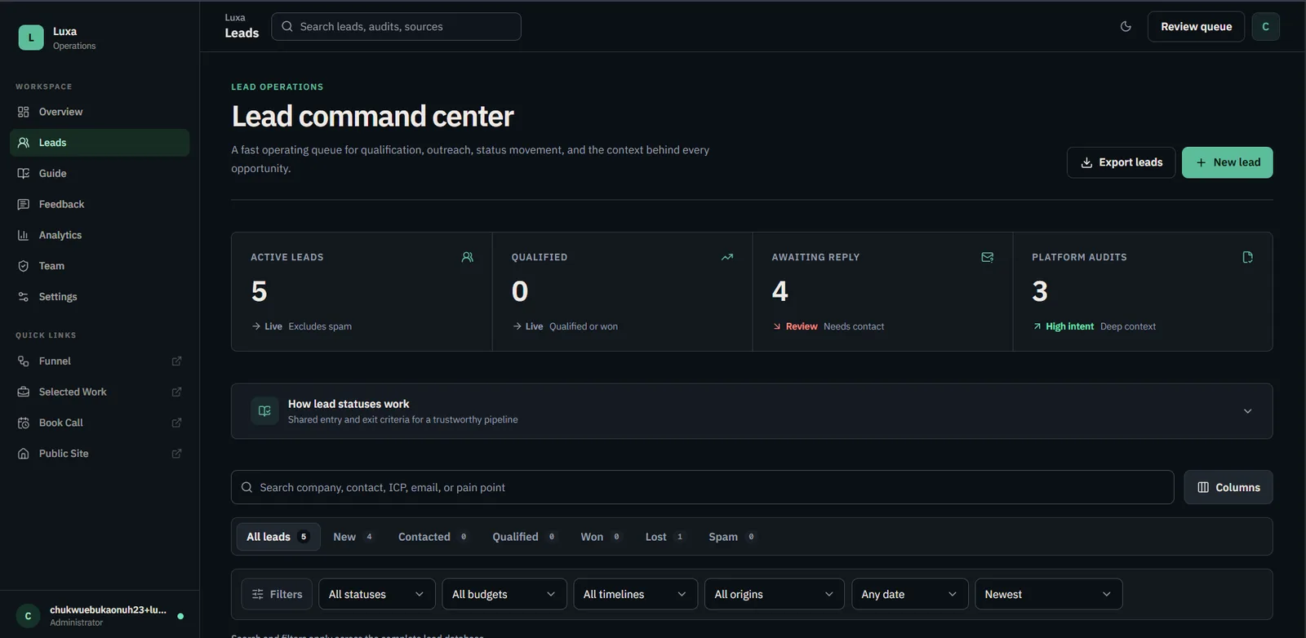The image size is (1306, 638).
Task: Open Settings page in sidebar
Action: coord(100,297)
